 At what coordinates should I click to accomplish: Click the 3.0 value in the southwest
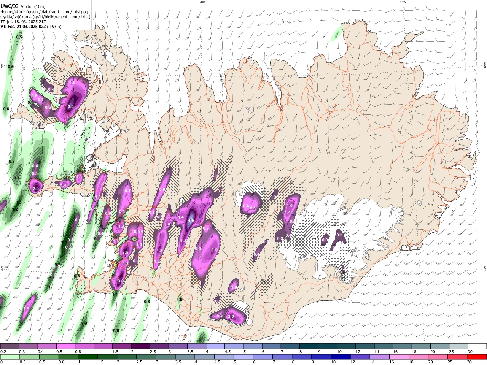pos(121,281)
